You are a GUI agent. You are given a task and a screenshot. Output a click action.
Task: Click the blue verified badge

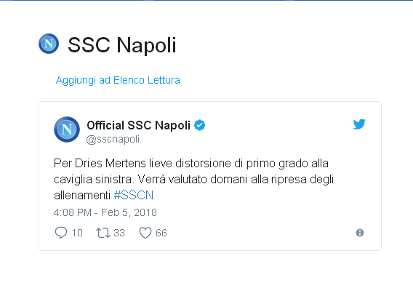tap(200, 125)
